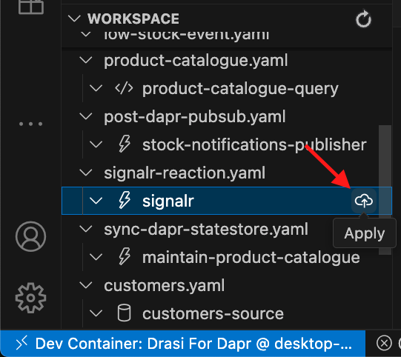This screenshot has height=357, width=401.
Task: Select post-dapr-pubsub.yaml file name
Action: (195, 117)
